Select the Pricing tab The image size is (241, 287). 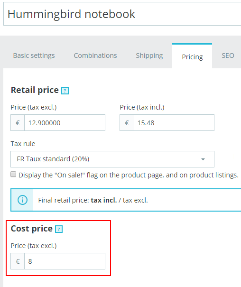coord(192,56)
